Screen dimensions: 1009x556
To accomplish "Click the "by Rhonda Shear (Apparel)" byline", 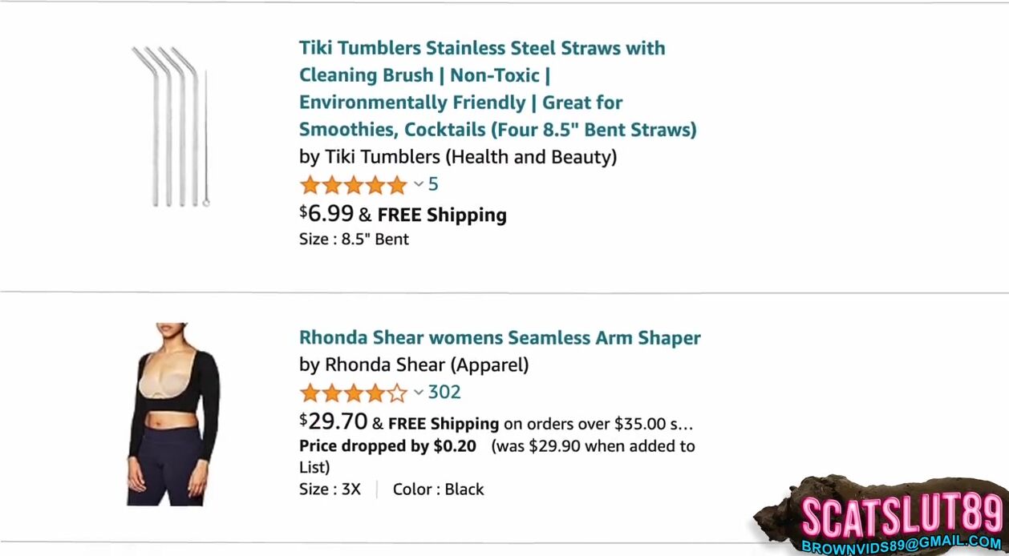I will [x=414, y=365].
